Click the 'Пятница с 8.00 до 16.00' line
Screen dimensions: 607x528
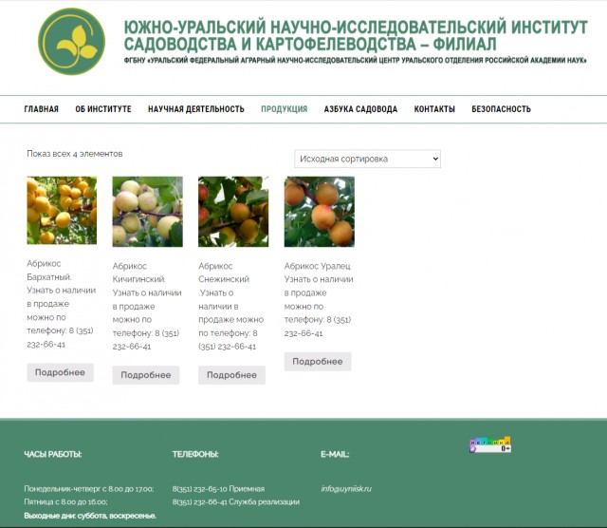point(65,502)
